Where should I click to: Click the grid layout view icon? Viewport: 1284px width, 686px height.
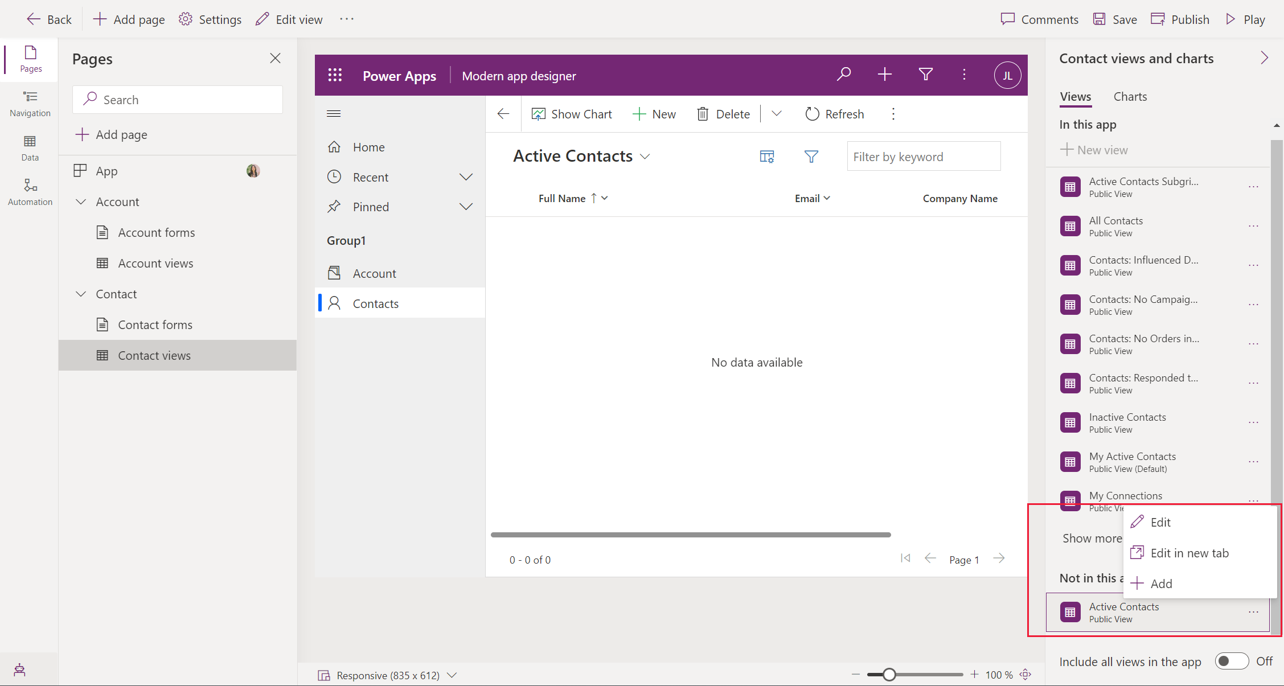[x=767, y=155]
